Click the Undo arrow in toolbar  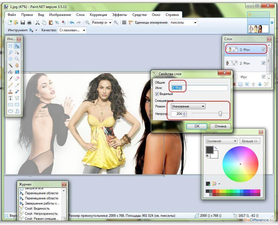72,22
